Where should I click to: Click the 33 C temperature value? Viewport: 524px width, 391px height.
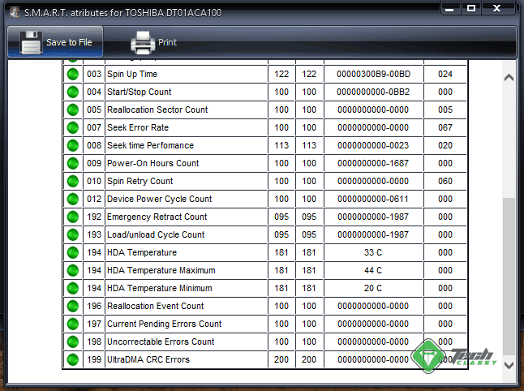(x=373, y=252)
